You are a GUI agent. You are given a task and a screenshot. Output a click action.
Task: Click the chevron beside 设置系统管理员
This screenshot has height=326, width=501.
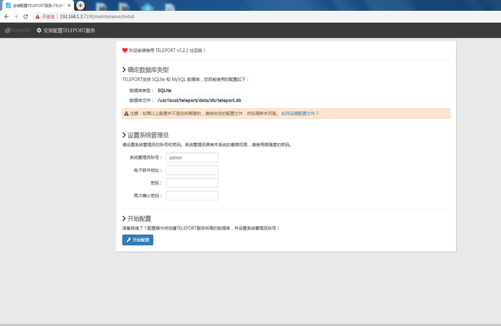coord(124,135)
